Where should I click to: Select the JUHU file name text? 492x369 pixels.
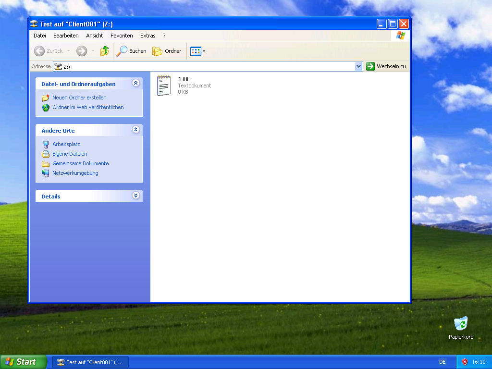(184, 79)
